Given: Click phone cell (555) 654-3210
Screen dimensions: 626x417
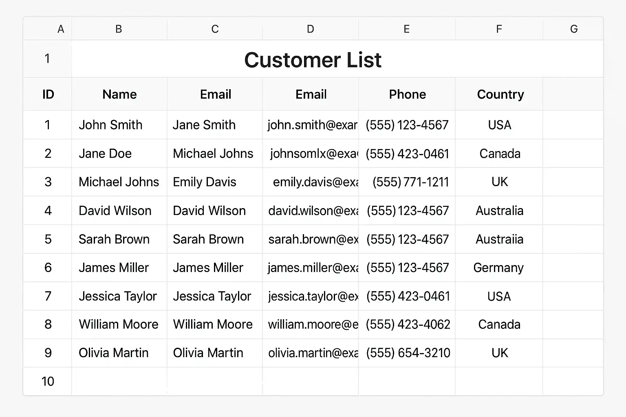Looking at the screenshot, I should [x=408, y=353].
